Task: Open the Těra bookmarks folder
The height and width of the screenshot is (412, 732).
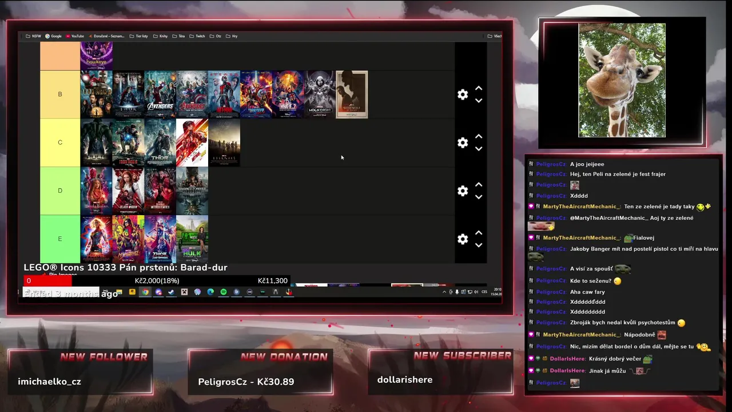Action: pos(178,36)
